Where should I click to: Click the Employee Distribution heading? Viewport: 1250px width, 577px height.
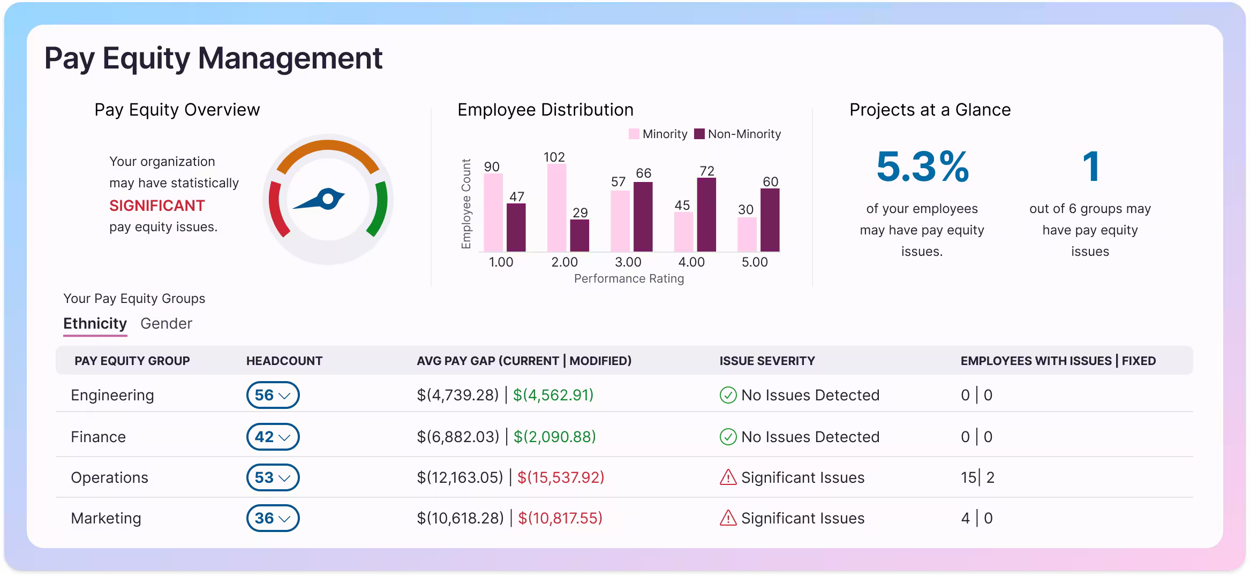coord(545,110)
